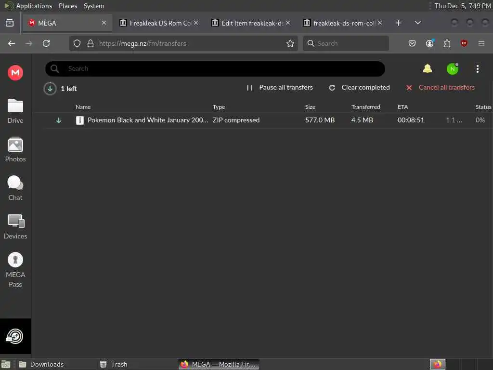Screen dimensions: 493x370
Task: Go back in Firefox
Action: (x=12, y=43)
